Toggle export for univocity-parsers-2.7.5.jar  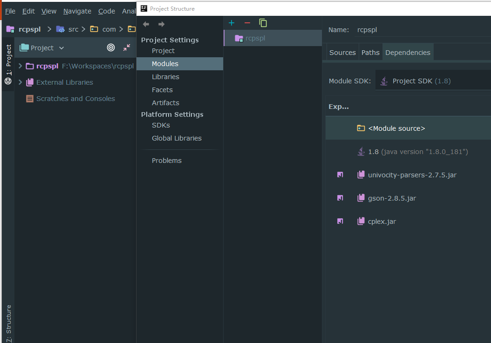click(x=340, y=175)
